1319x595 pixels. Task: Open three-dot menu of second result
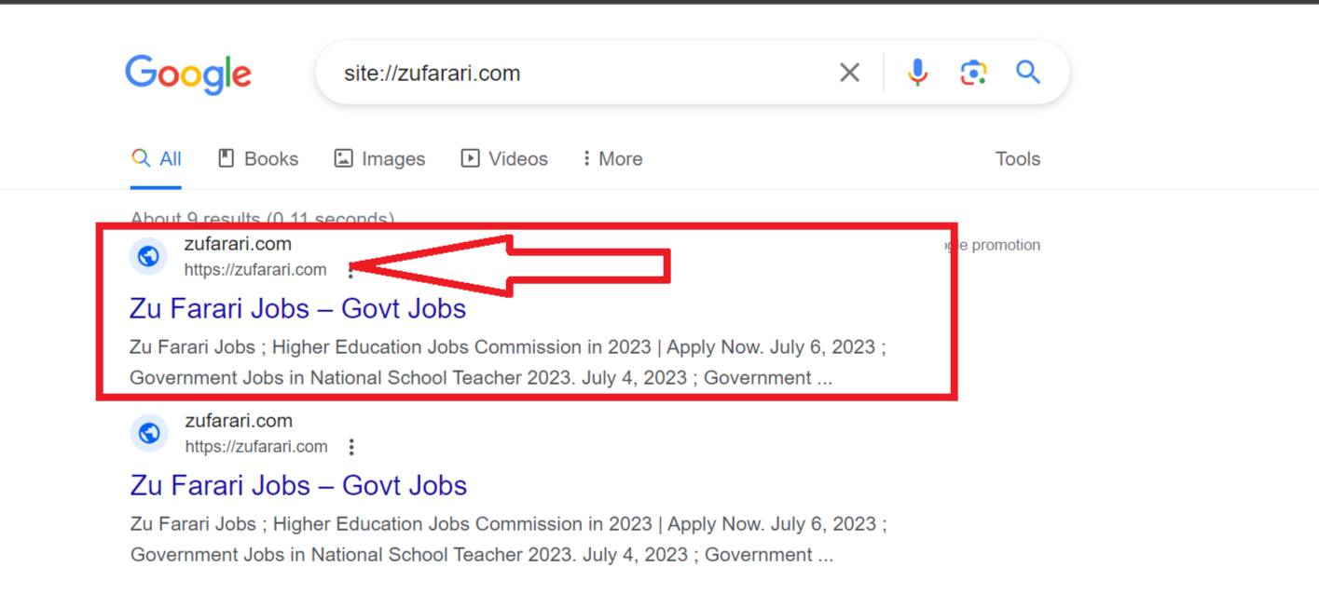[x=351, y=447]
